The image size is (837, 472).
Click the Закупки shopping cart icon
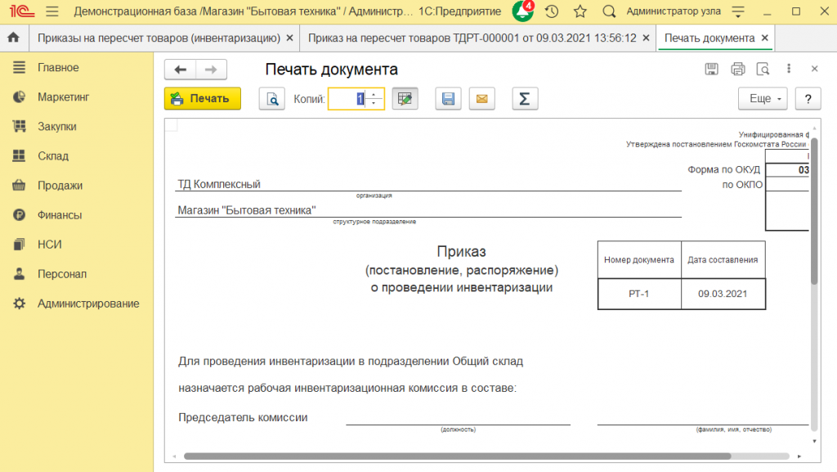20,126
